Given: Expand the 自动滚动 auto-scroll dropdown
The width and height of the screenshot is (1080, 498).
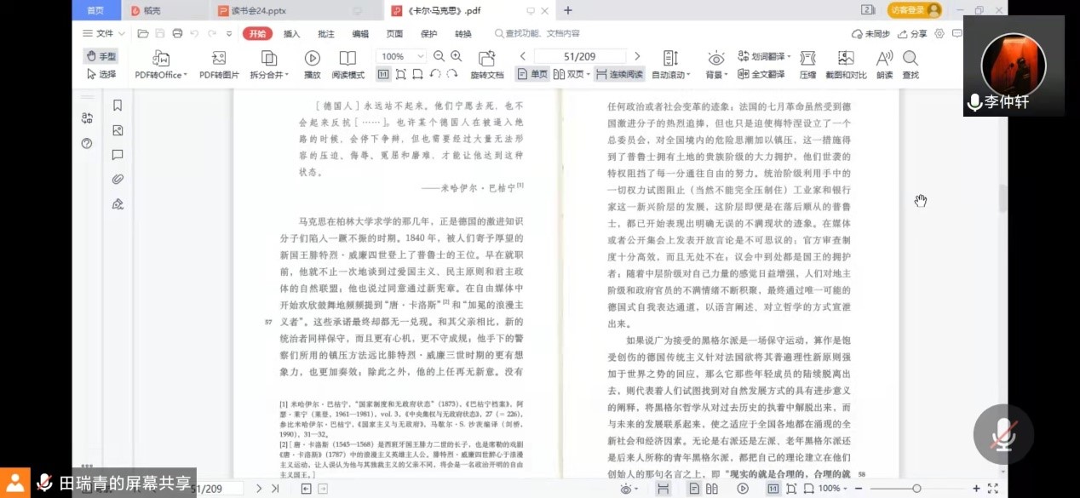Looking at the screenshot, I should pos(670,74).
